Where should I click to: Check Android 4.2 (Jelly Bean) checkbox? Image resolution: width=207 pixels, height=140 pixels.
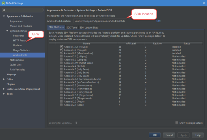tap(61, 72)
